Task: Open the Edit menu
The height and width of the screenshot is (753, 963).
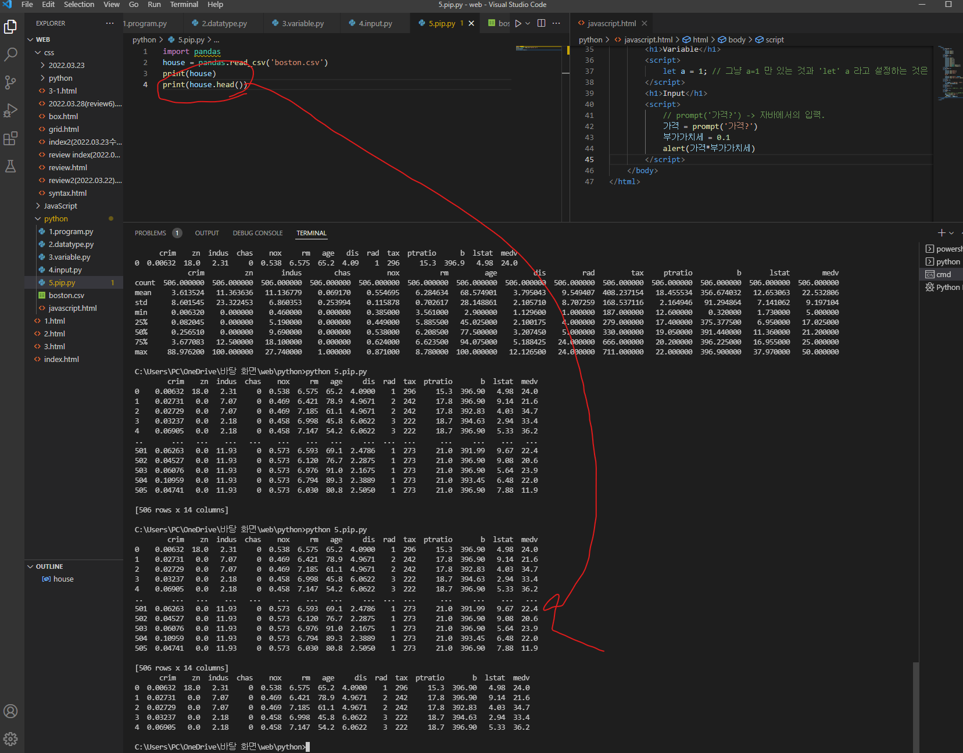Action: point(48,5)
